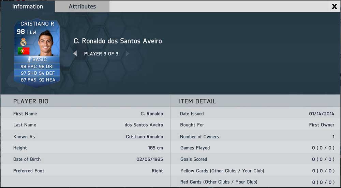Click the Basic chemistry style icon
This screenshot has width=341, height=188.
click(29, 59)
